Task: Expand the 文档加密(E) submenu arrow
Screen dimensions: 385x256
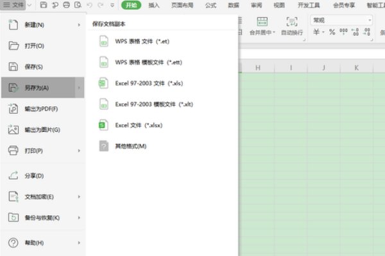Action: click(x=79, y=196)
